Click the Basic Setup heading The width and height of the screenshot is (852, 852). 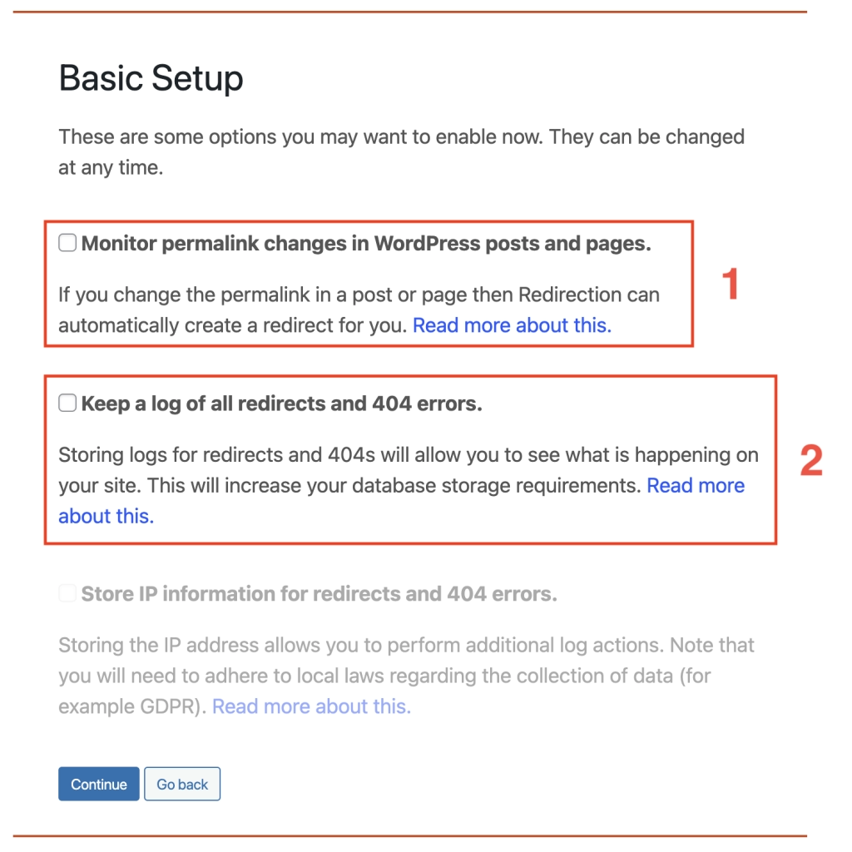click(150, 77)
